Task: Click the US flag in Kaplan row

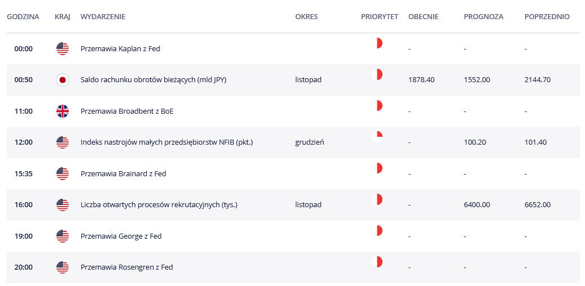Action: pyautogui.click(x=63, y=49)
